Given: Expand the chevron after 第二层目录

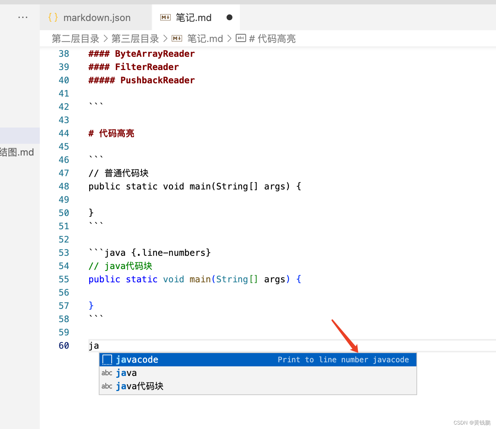Looking at the screenshot, I should [105, 39].
